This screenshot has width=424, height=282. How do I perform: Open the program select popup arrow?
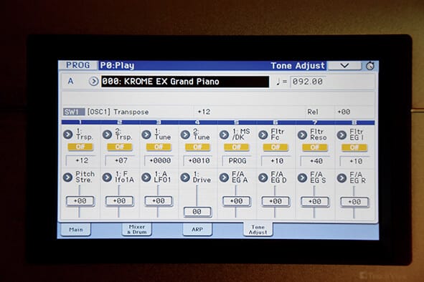click(x=93, y=81)
